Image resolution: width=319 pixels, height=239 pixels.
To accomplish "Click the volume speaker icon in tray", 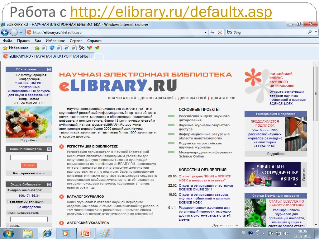I will pos(286,233).
